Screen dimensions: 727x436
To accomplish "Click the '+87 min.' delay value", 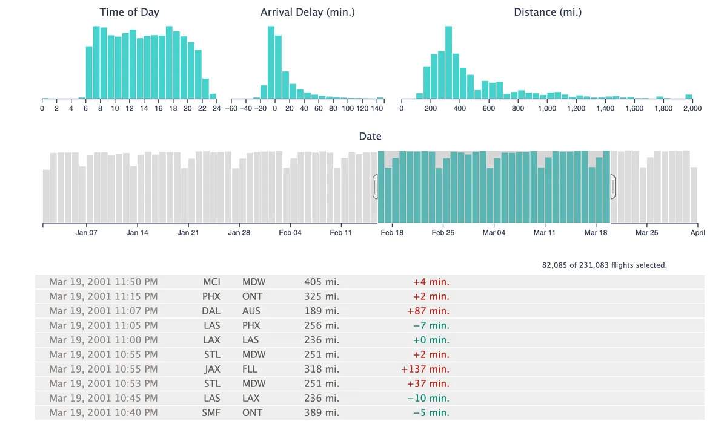I will click(x=428, y=311).
